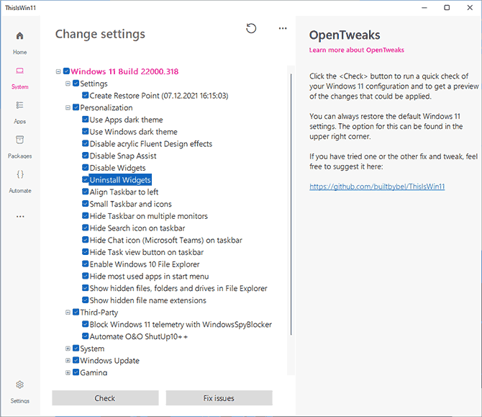Screen dimensions: 482x417
Task: Toggle Hide Chat icon on taskbar checkbox
Action: (x=85, y=240)
